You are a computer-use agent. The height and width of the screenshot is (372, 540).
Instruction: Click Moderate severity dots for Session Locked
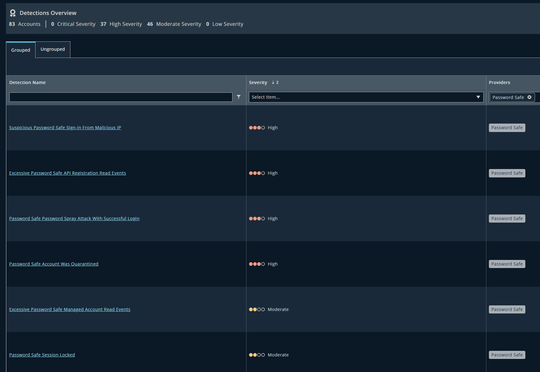coord(257,355)
